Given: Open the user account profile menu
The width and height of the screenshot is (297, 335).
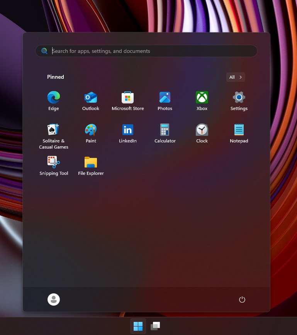Looking at the screenshot, I should (53, 299).
